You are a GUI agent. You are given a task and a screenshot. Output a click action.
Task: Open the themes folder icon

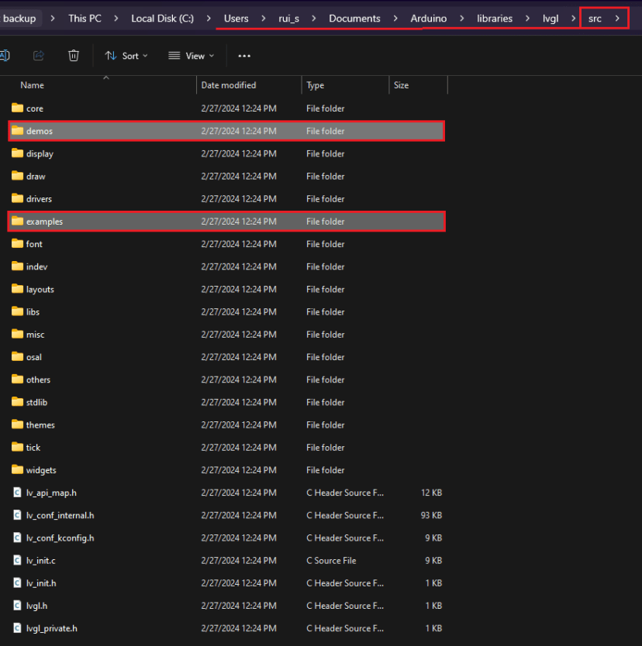coord(17,424)
